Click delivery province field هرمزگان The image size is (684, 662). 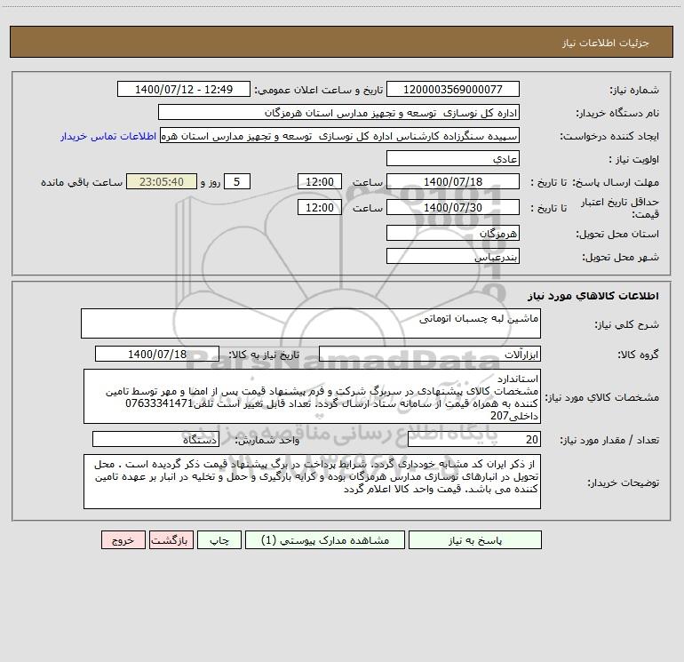point(453,233)
